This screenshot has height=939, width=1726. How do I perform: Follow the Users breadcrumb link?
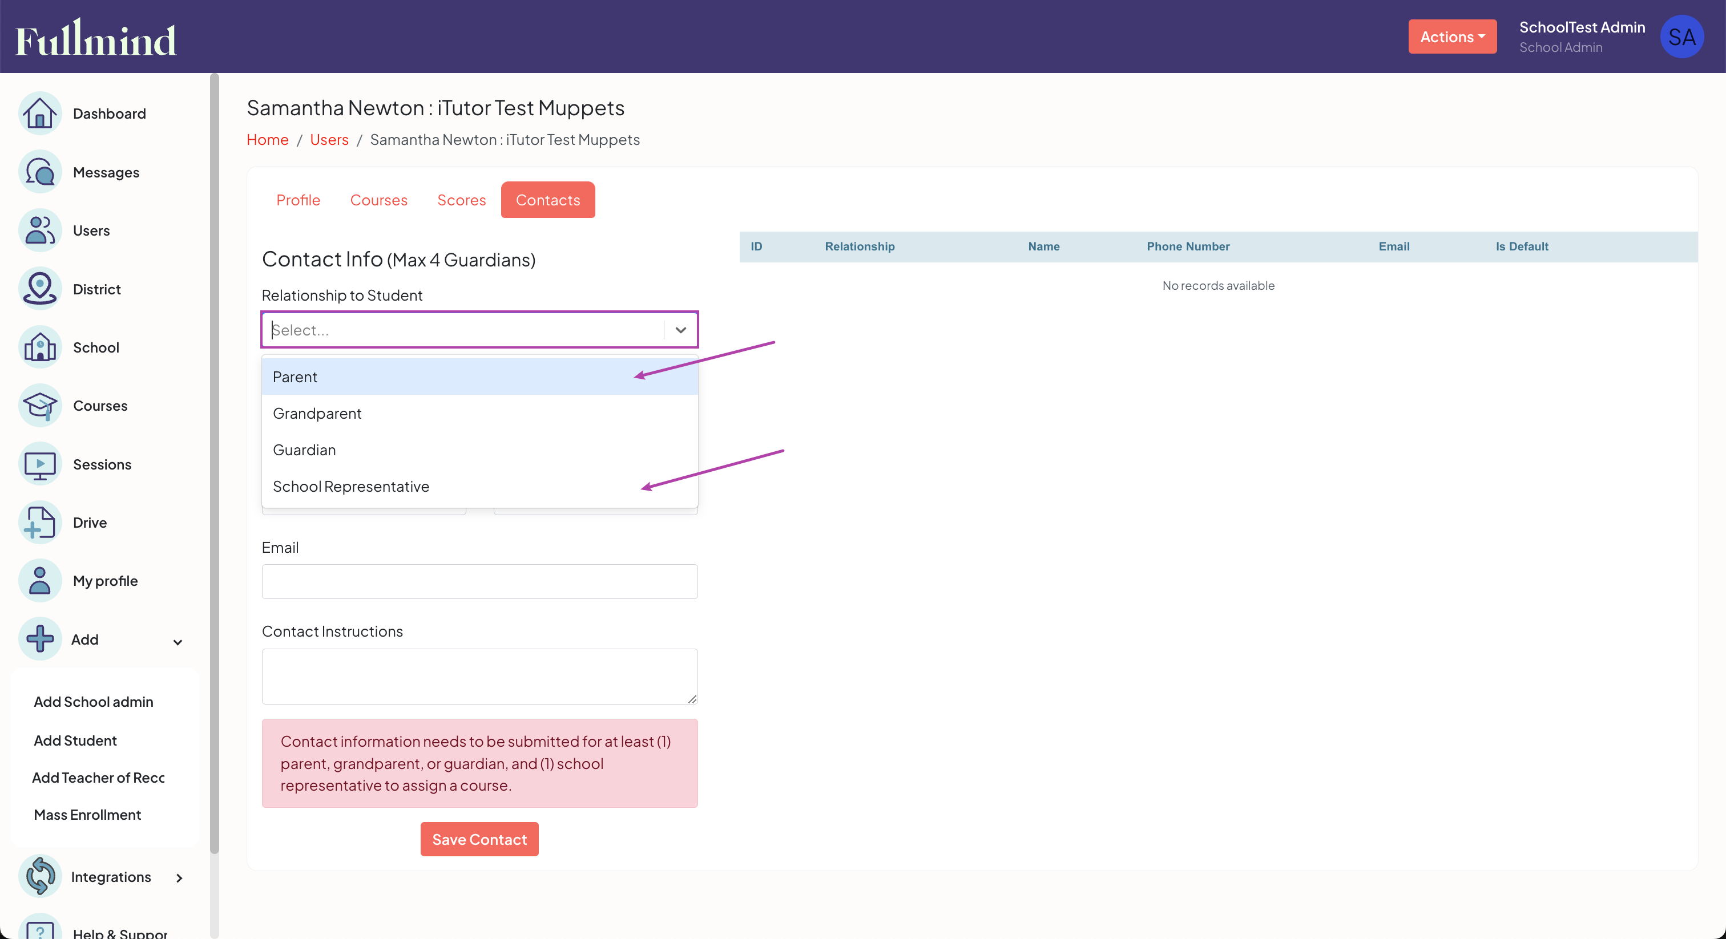point(329,139)
